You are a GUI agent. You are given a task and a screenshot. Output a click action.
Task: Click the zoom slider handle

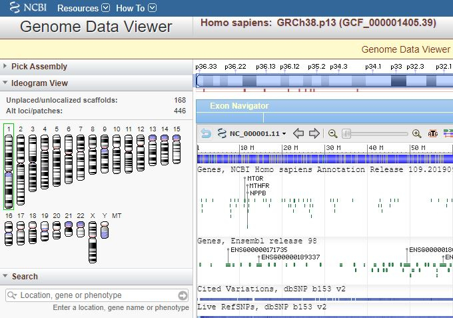pyautogui.click(x=346, y=133)
